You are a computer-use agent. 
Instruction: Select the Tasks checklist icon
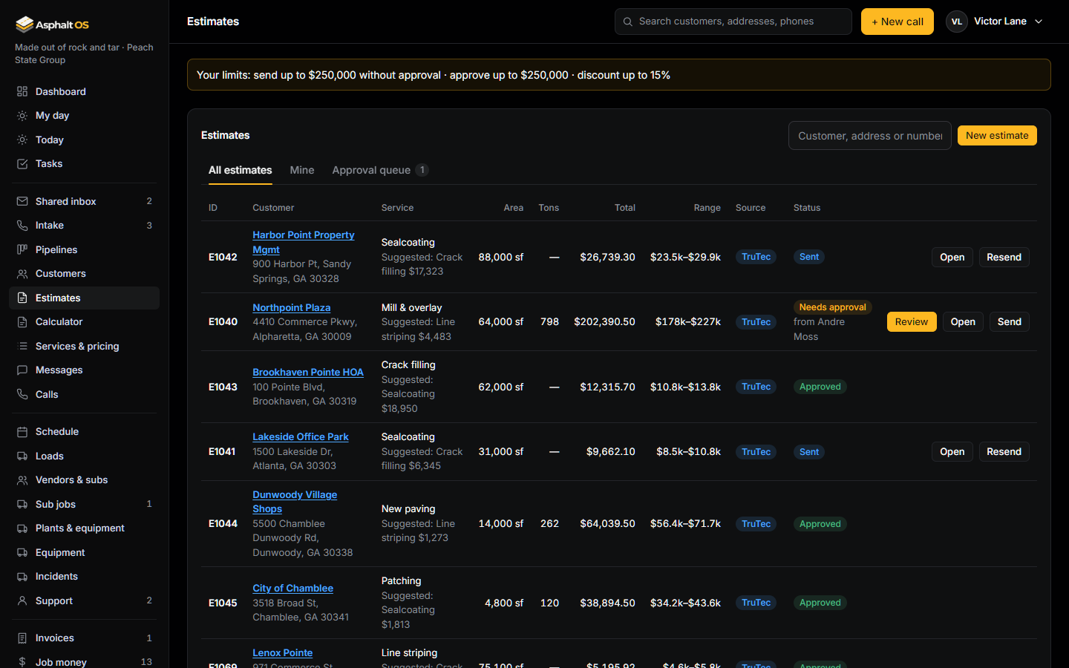click(x=22, y=164)
